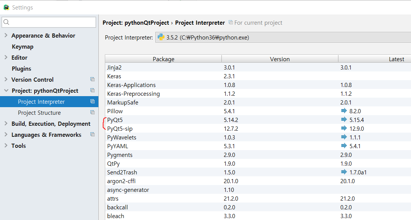Select the MarkupSafe package row
411x220 pixels.
[258, 102]
